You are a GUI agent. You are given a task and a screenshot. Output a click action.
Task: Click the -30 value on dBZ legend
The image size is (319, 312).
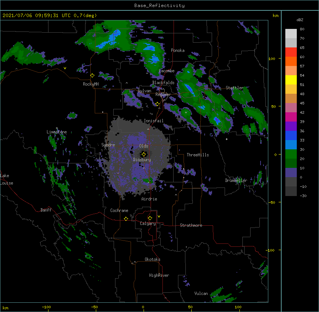point(303,196)
